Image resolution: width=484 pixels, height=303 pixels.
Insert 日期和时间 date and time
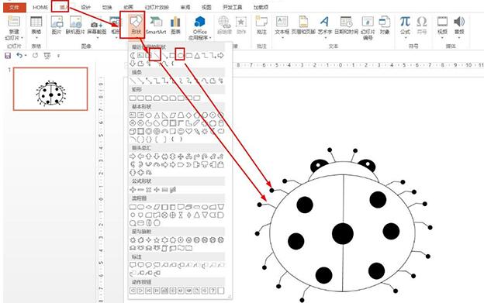point(347,25)
